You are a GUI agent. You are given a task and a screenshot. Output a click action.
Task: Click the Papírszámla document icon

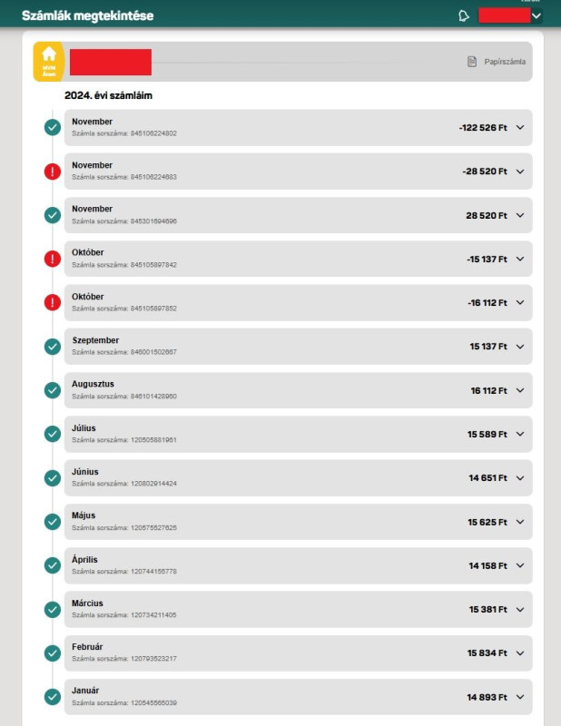[472, 62]
